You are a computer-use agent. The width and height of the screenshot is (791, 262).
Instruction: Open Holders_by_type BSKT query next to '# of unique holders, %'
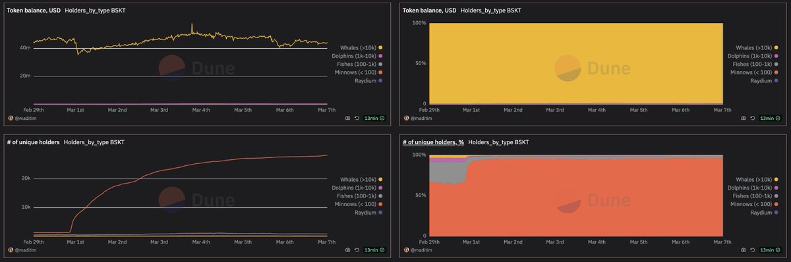click(498, 142)
